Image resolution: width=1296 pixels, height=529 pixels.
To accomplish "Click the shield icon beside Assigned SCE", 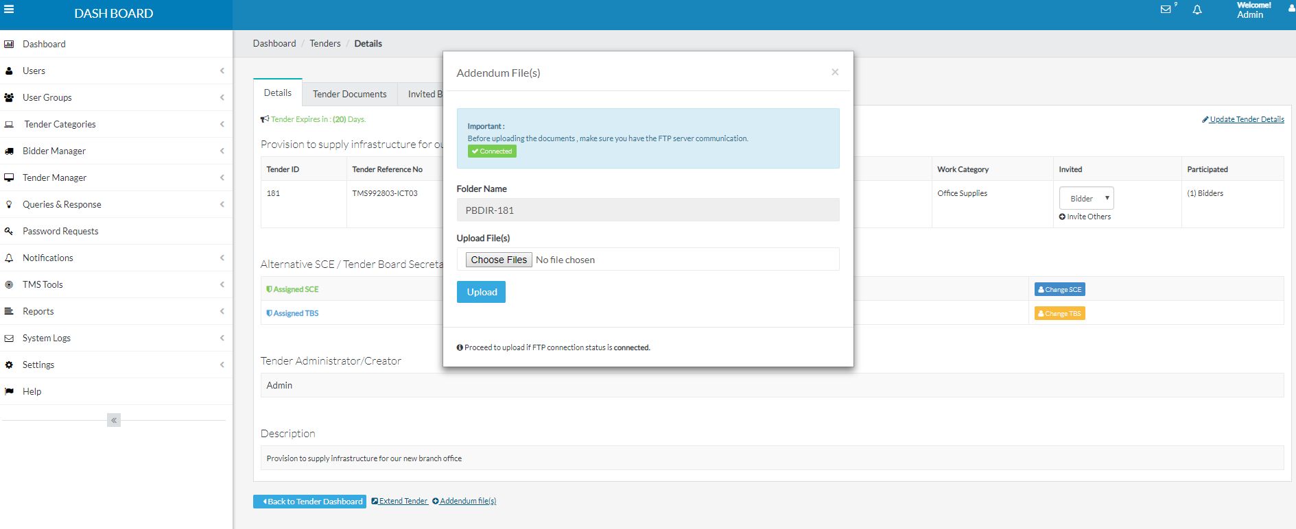I will [269, 289].
